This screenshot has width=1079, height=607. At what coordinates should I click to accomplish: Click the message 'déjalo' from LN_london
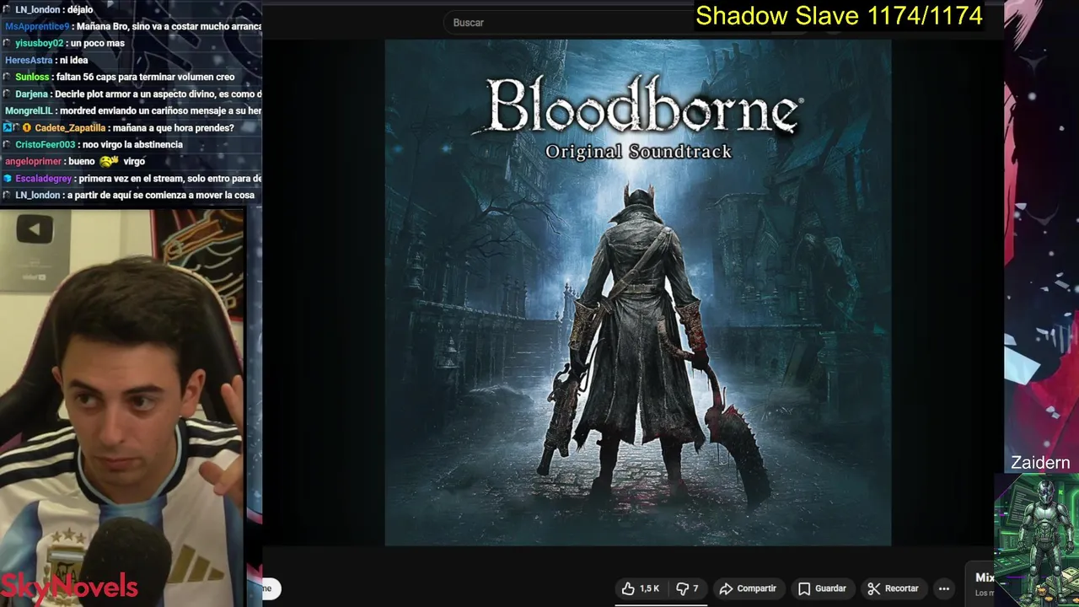click(79, 9)
